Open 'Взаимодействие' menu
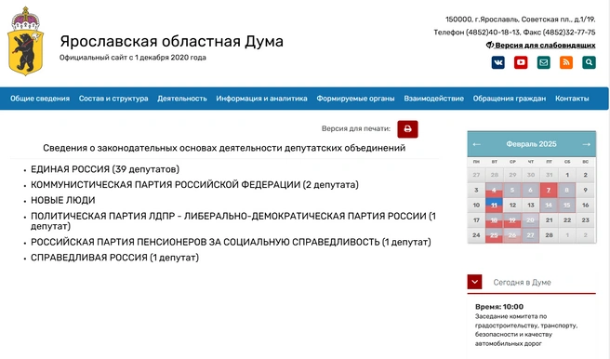 433,99
